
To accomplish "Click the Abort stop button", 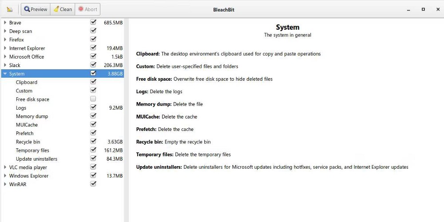I will pos(87,9).
